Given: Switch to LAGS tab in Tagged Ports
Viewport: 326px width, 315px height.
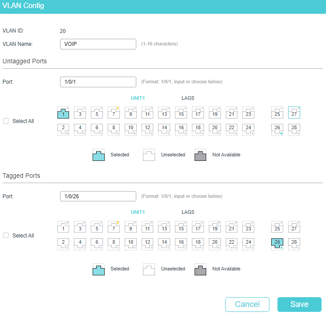Looking at the screenshot, I should click(x=188, y=212).
